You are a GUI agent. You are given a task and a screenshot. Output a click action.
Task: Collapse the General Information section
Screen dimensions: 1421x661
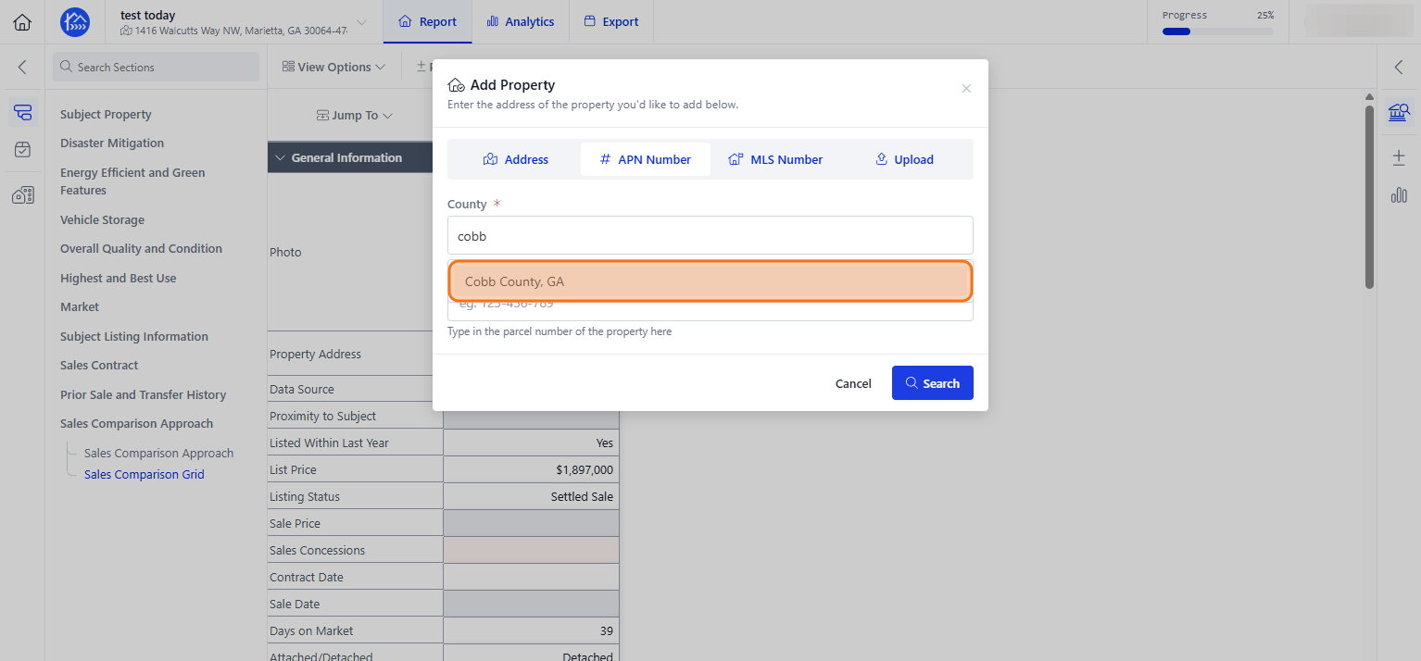[x=281, y=158]
